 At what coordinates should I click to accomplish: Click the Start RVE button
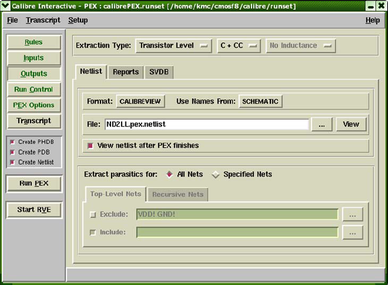(x=34, y=210)
